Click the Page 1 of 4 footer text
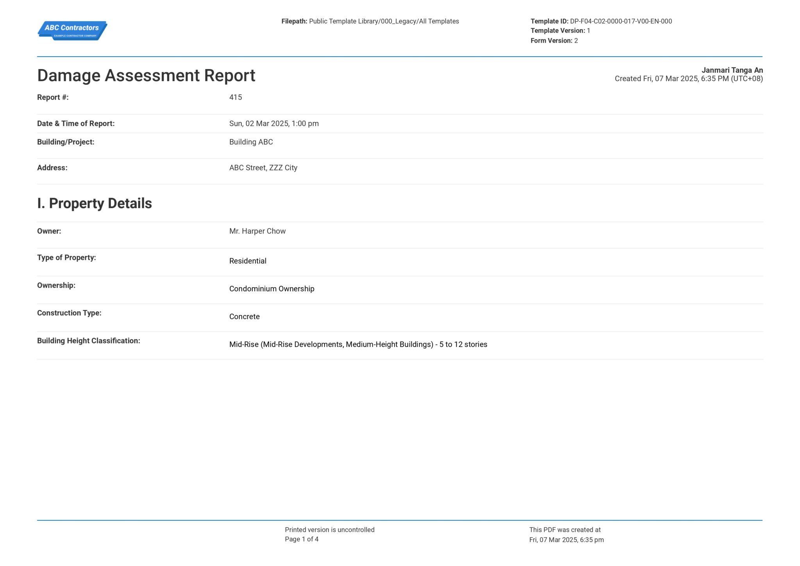 pos(302,539)
